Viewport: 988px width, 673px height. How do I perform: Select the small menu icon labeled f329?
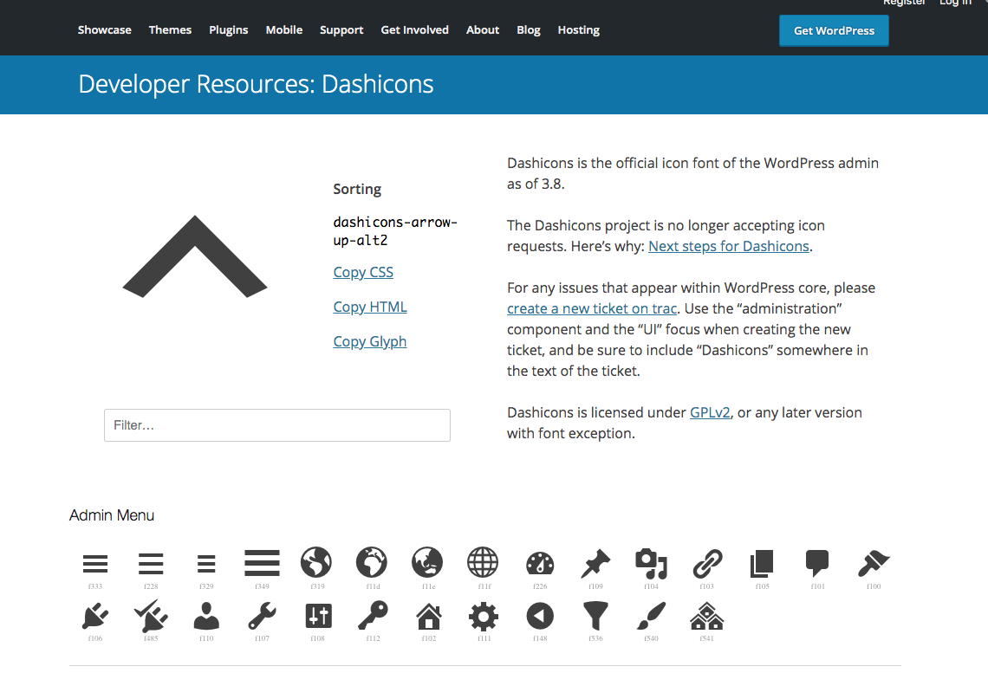206,564
